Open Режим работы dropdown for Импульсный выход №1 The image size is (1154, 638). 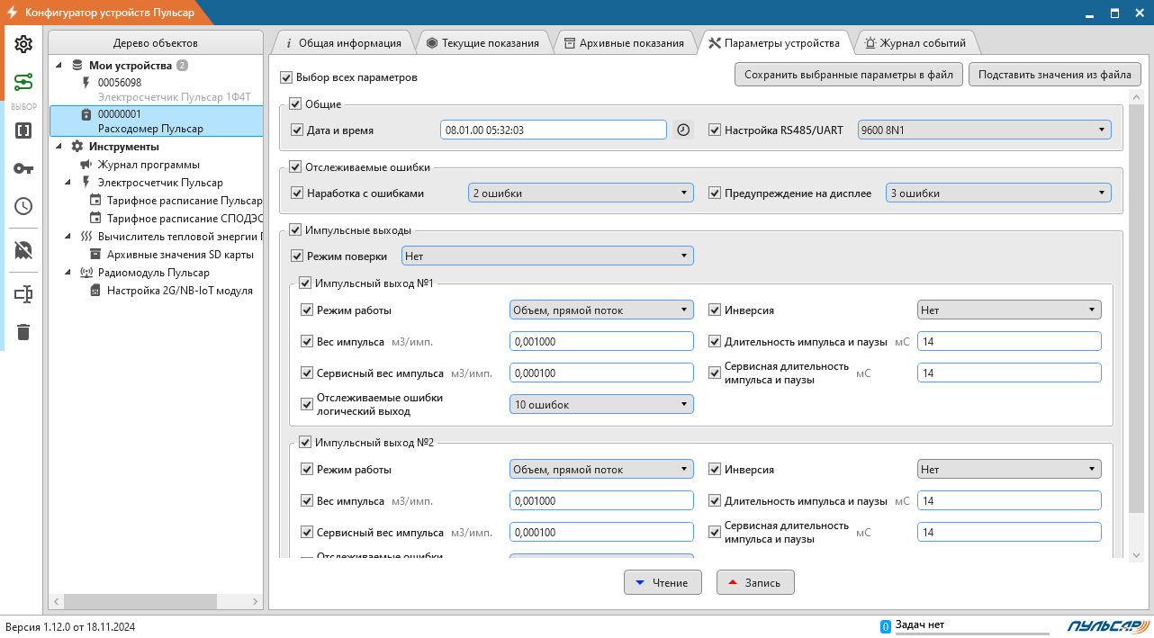click(601, 310)
